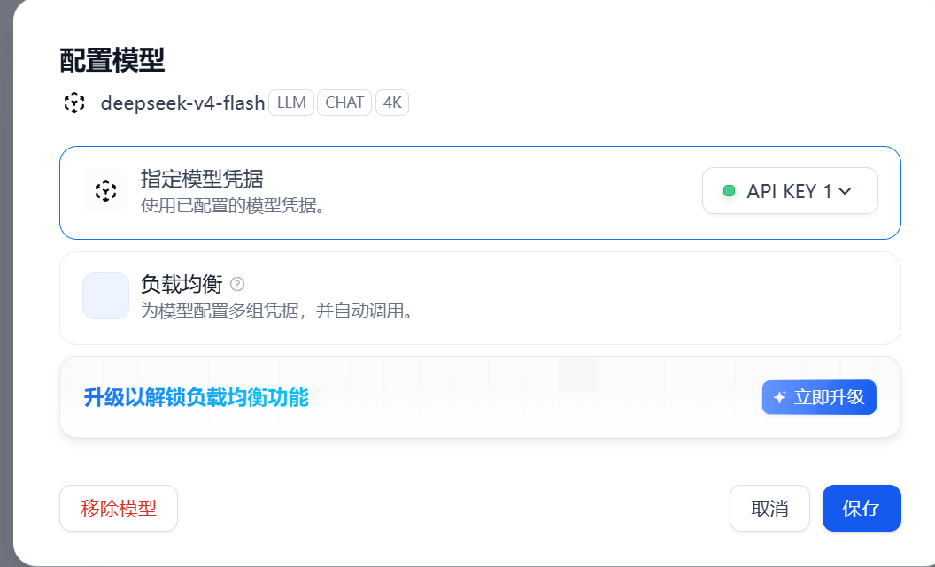Image resolution: width=935 pixels, height=567 pixels.
Task: Click the 4K context size badge
Action: click(x=392, y=103)
